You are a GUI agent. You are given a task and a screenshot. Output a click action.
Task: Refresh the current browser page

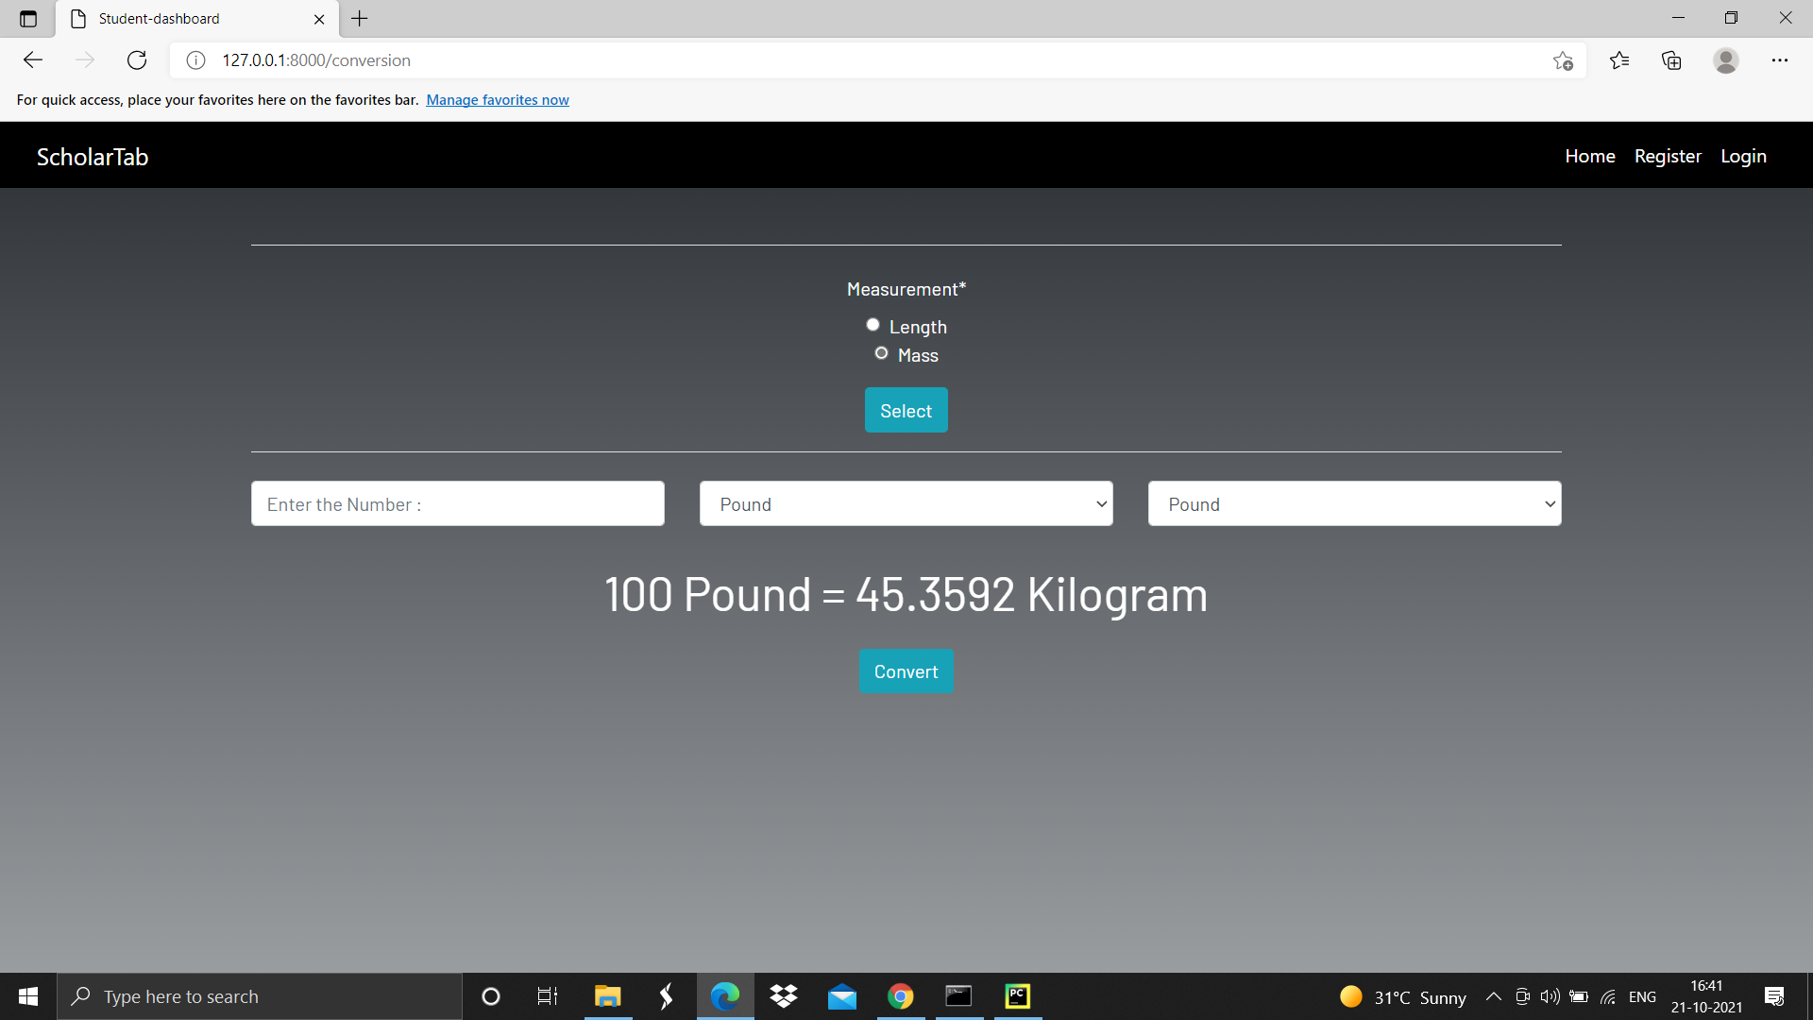pos(137,60)
